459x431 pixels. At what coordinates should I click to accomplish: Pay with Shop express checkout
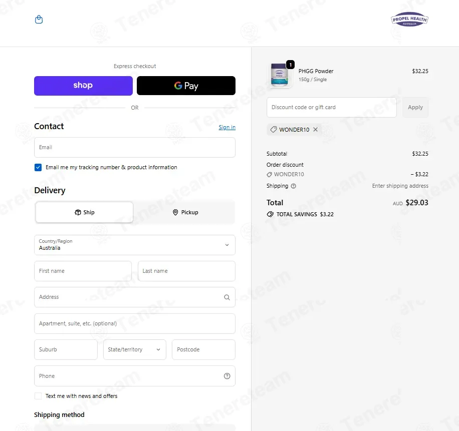point(83,86)
